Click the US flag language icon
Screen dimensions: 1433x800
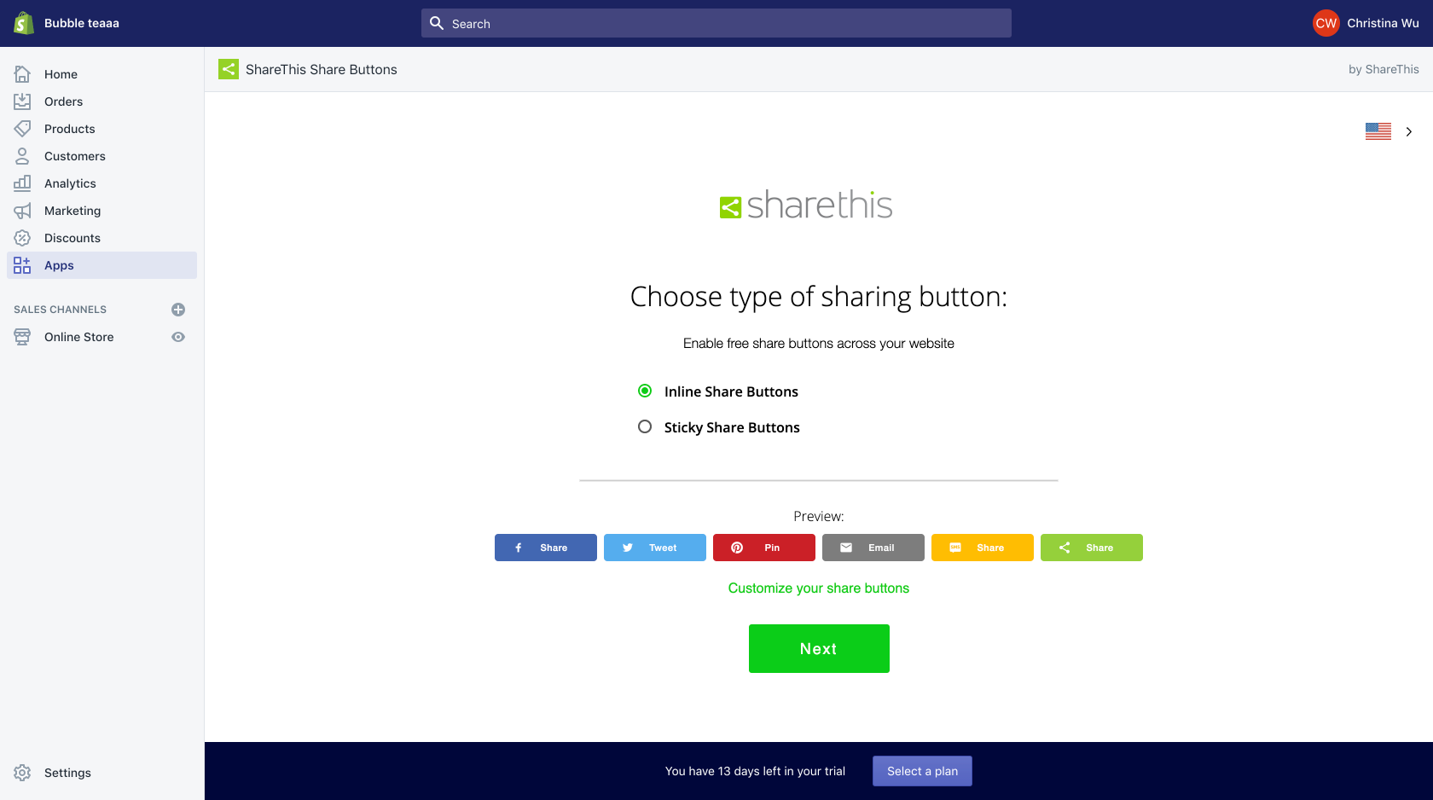pos(1378,131)
